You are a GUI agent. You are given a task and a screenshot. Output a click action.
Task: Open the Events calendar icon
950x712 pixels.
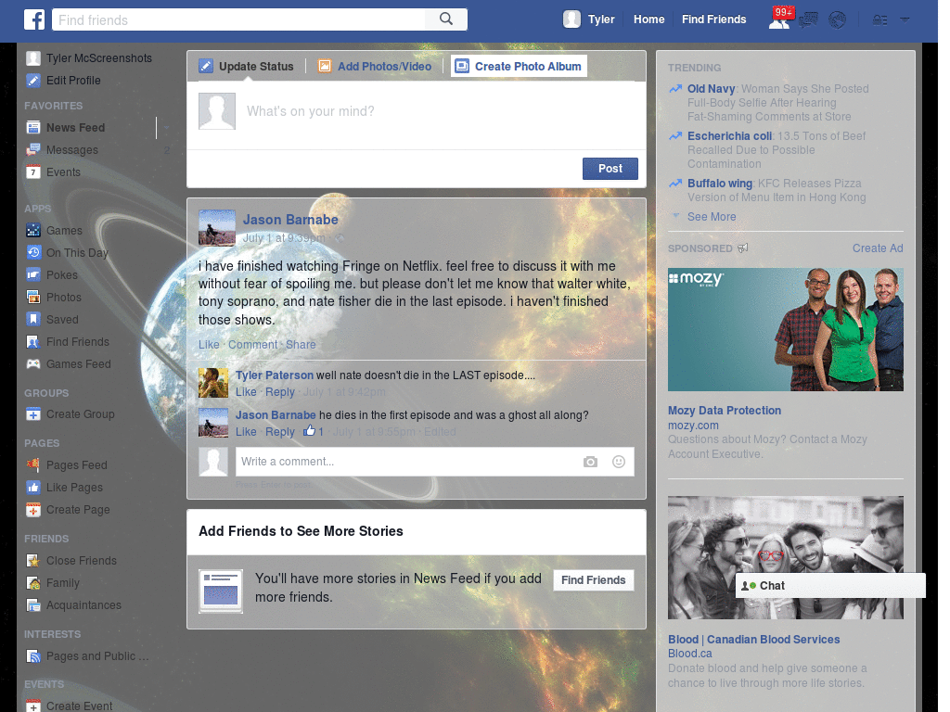[33, 172]
